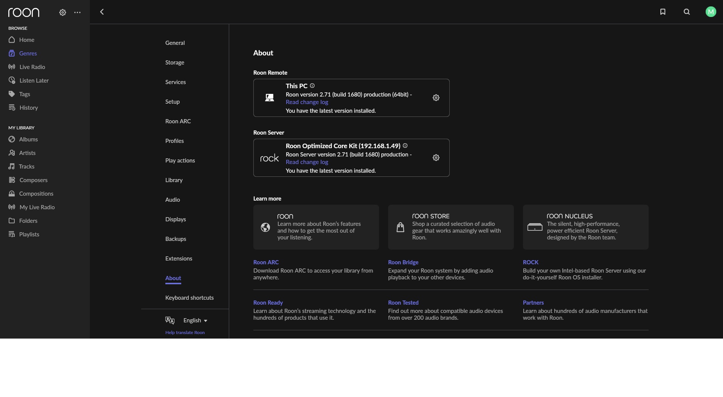The image size is (723, 397).
Task: Click the Compositions icon
Action: [x=12, y=193]
